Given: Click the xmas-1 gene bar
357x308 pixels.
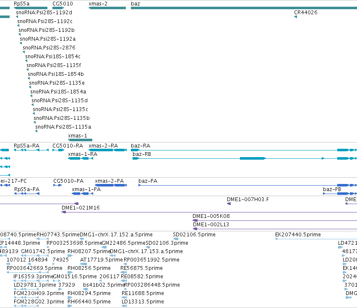Looking at the screenshot, I should [80, 140].
